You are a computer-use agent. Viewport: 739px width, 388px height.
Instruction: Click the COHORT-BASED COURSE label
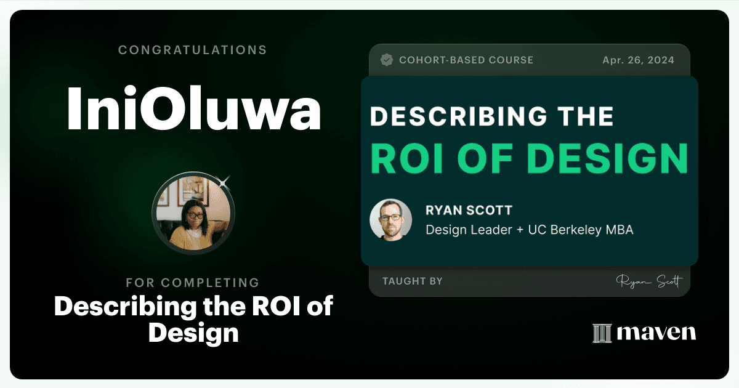point(466,60)
